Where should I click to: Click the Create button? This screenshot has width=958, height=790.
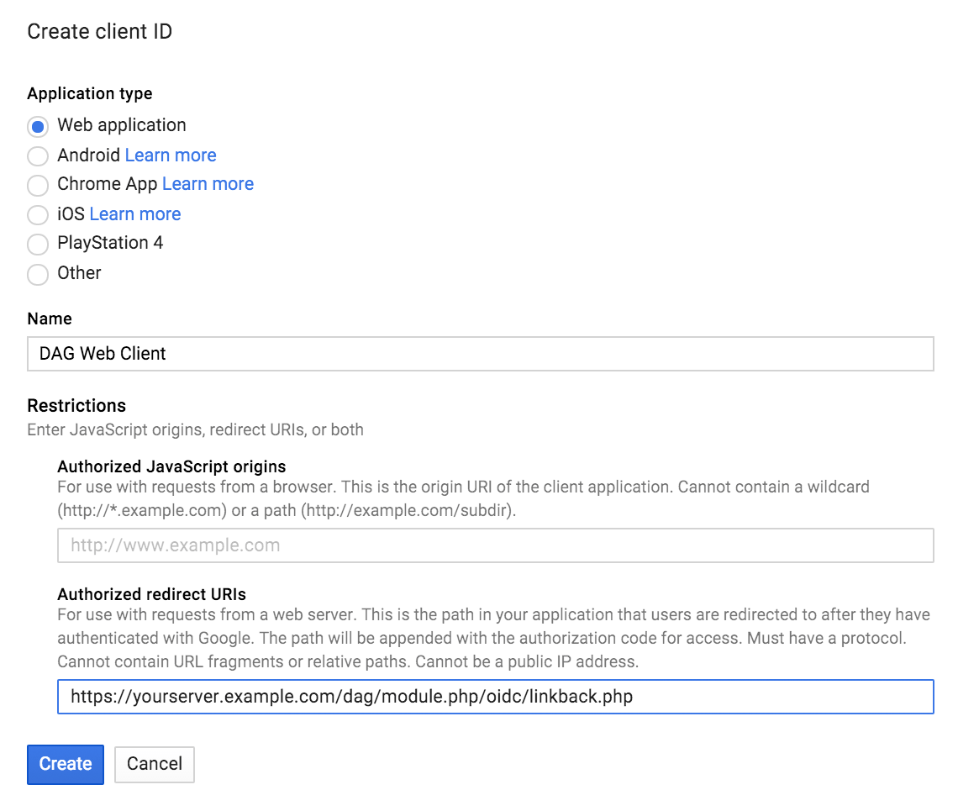coord(65,764)
